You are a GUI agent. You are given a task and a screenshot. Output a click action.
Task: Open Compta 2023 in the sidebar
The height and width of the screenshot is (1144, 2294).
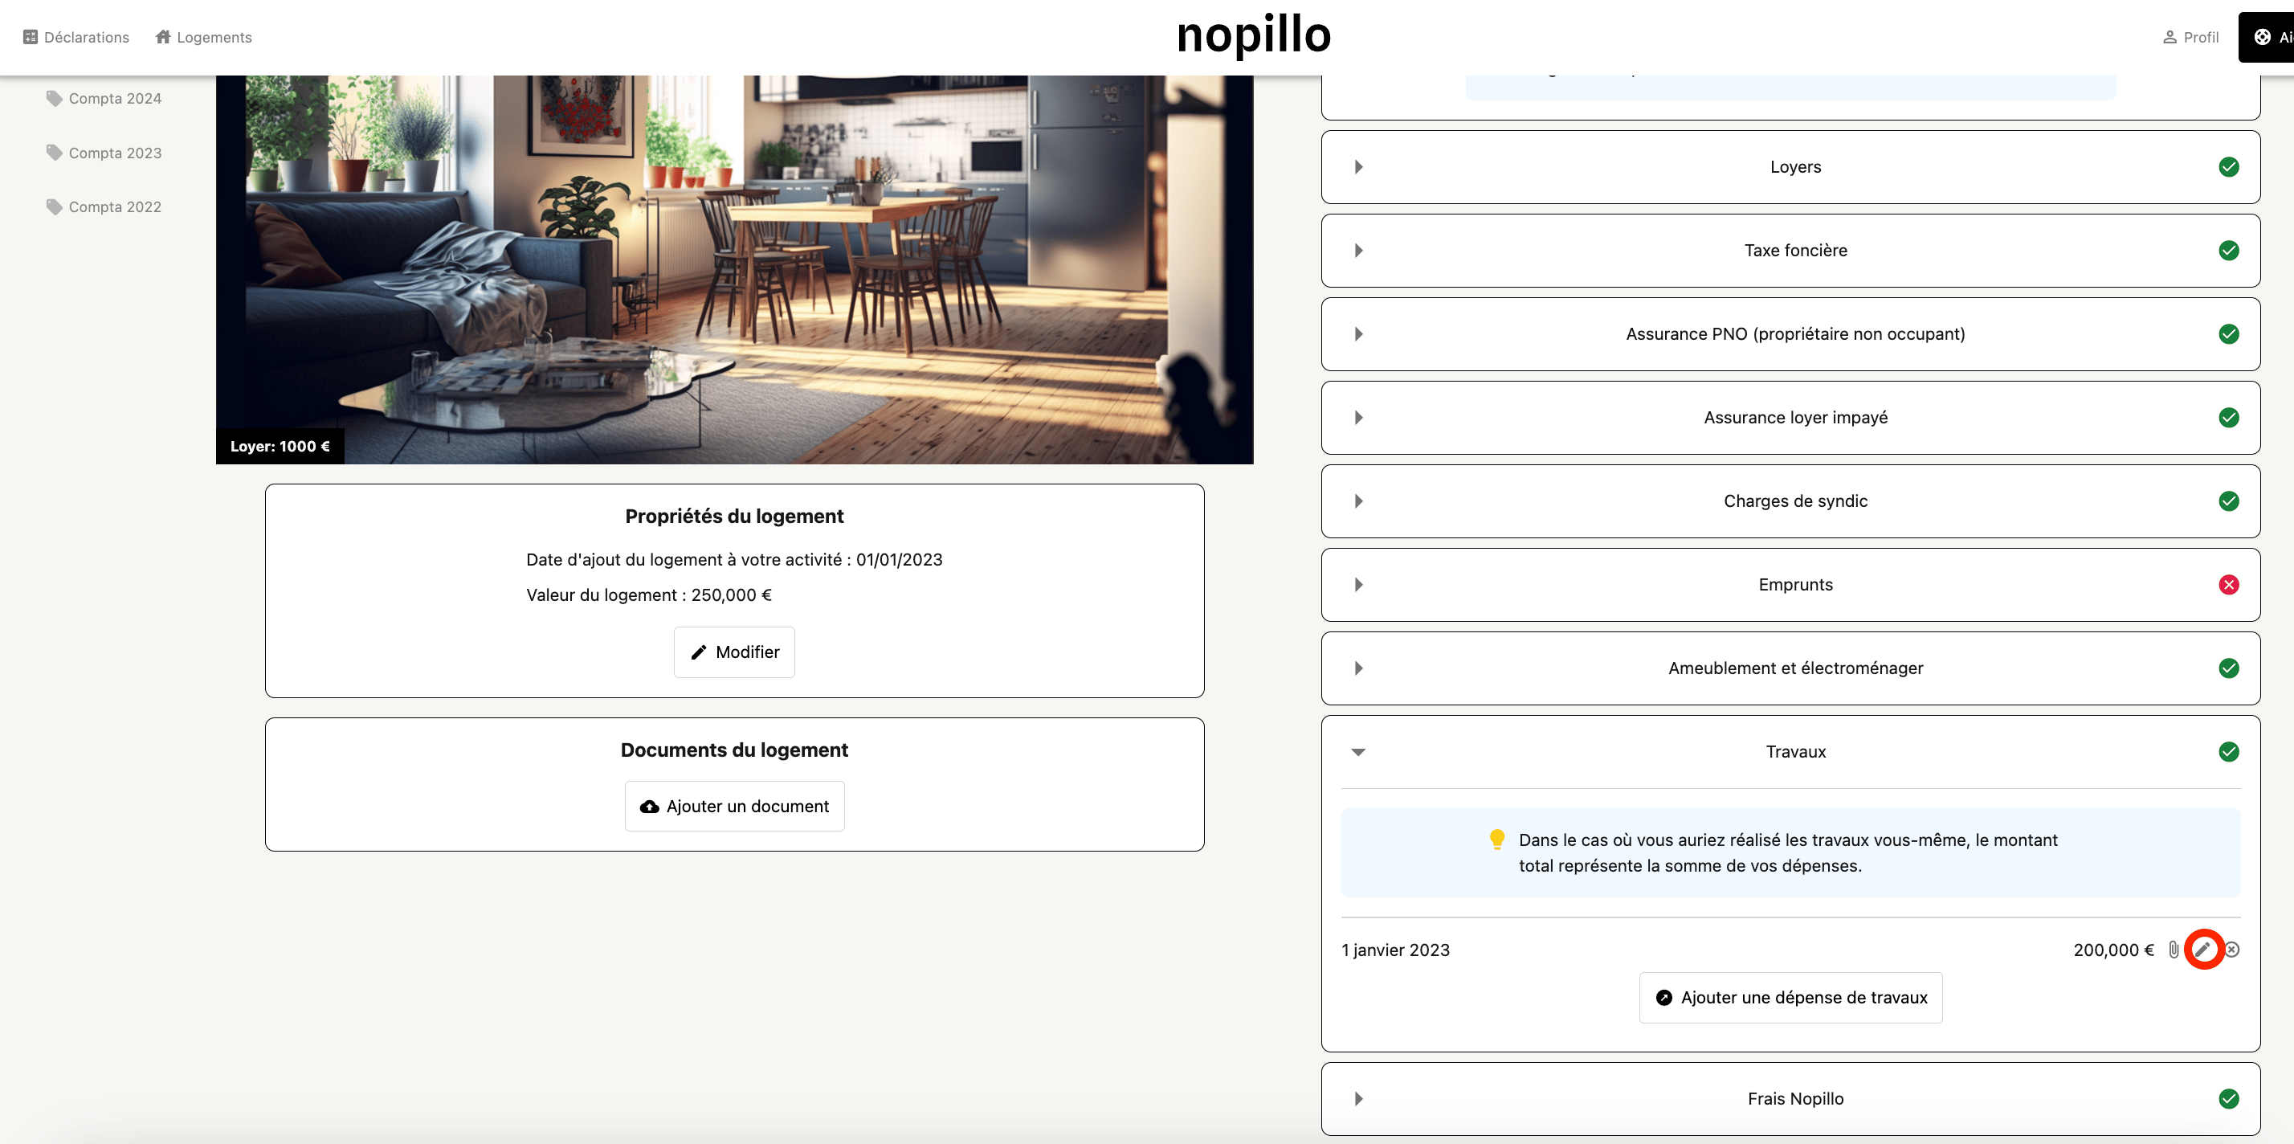pos(115,153)
